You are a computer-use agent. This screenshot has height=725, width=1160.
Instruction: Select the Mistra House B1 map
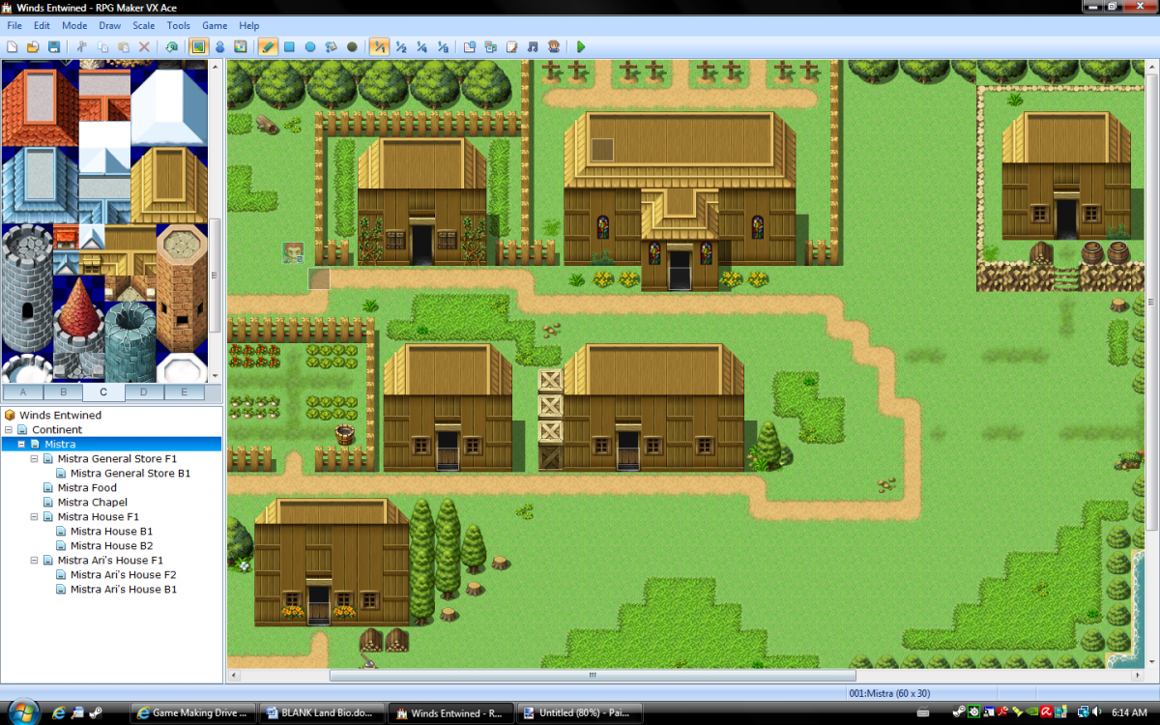111,532
